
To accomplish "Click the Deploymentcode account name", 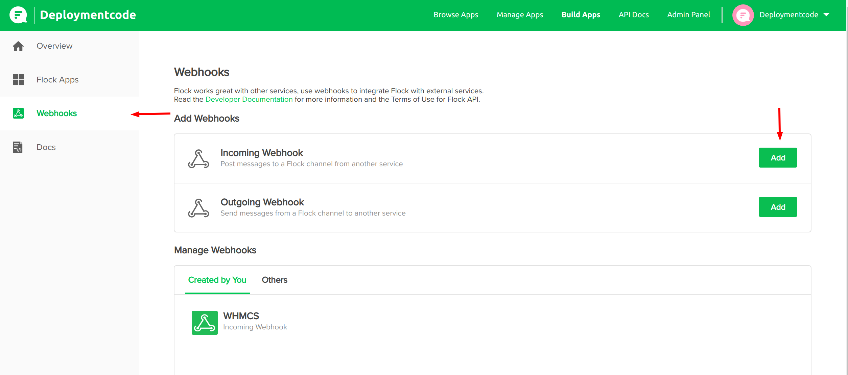I will pos(789,15).
